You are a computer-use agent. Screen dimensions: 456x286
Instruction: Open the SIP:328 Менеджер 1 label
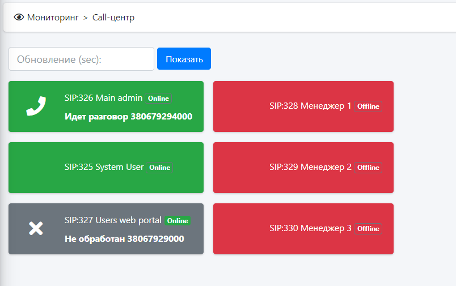(x=310, y=106)
